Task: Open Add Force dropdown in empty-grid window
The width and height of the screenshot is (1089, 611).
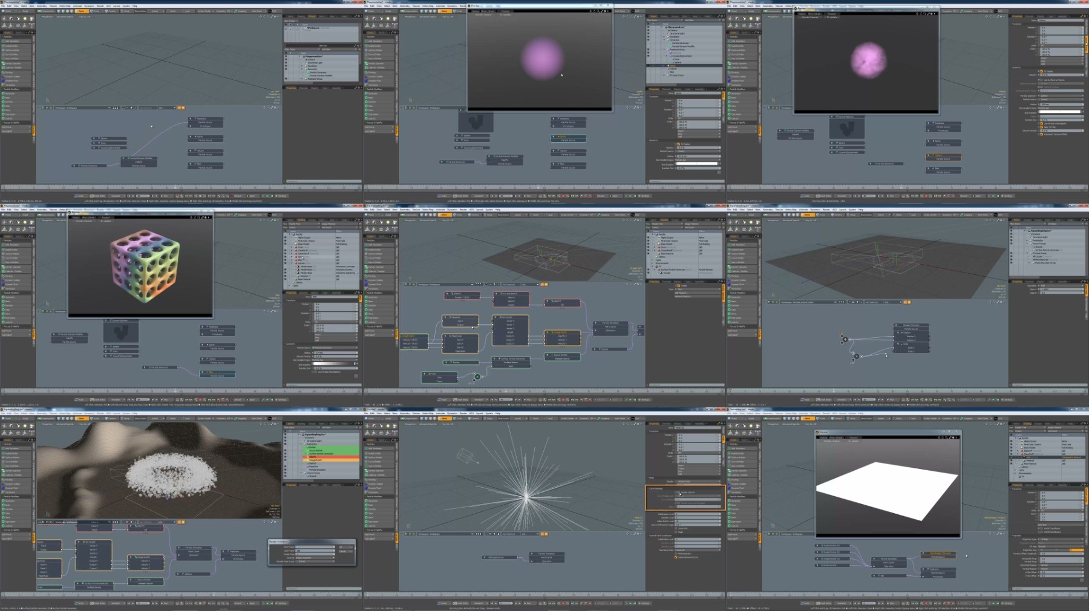Action: 17,127
